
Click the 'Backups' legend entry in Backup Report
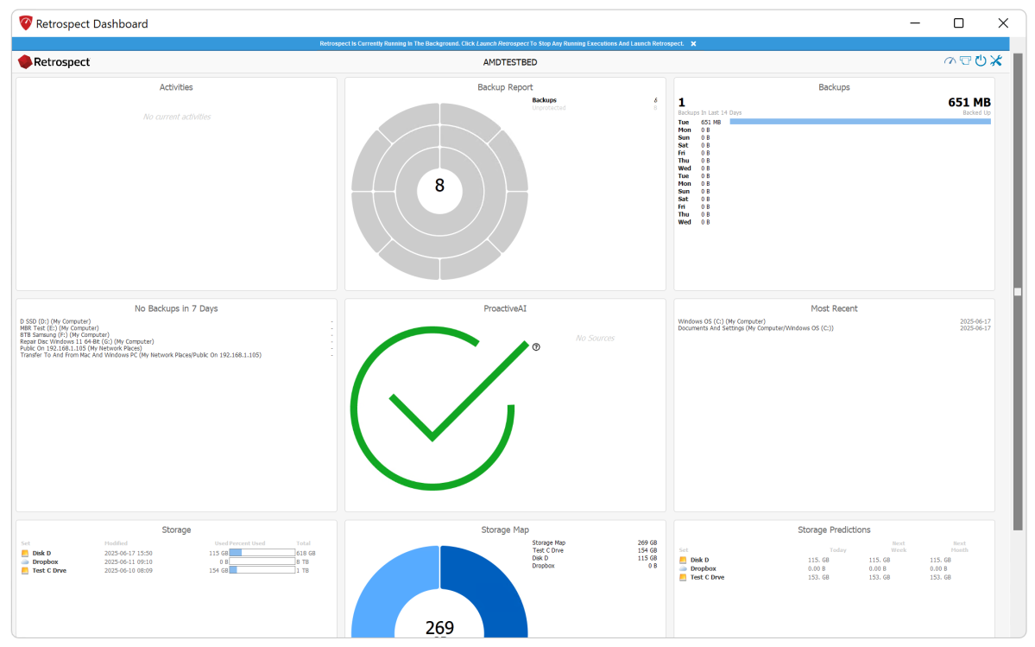545,100
